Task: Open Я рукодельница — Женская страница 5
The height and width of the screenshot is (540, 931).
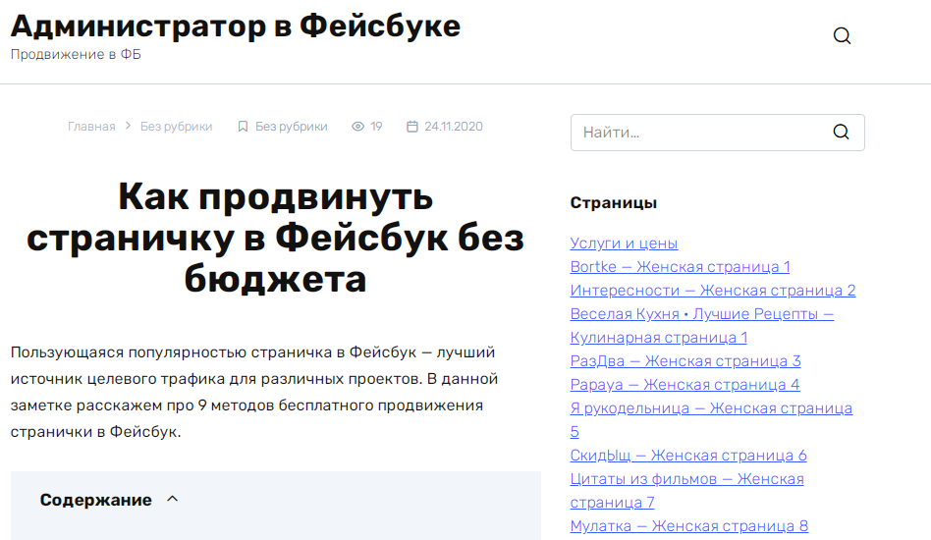Action: tap(711, 420)
